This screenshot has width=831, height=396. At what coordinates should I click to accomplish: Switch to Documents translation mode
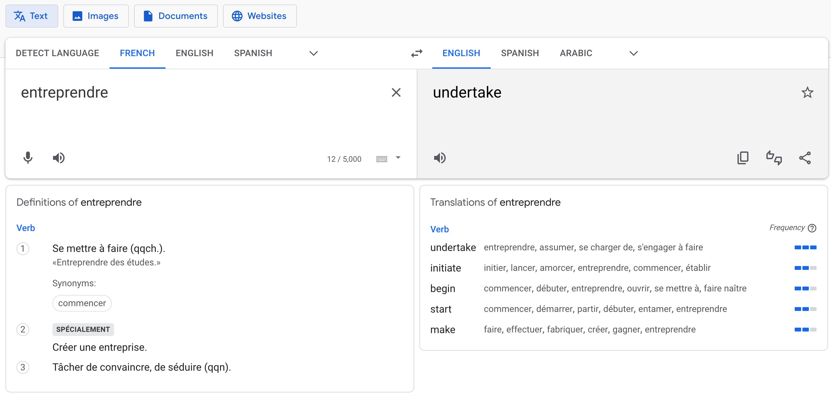pos(175,16)
